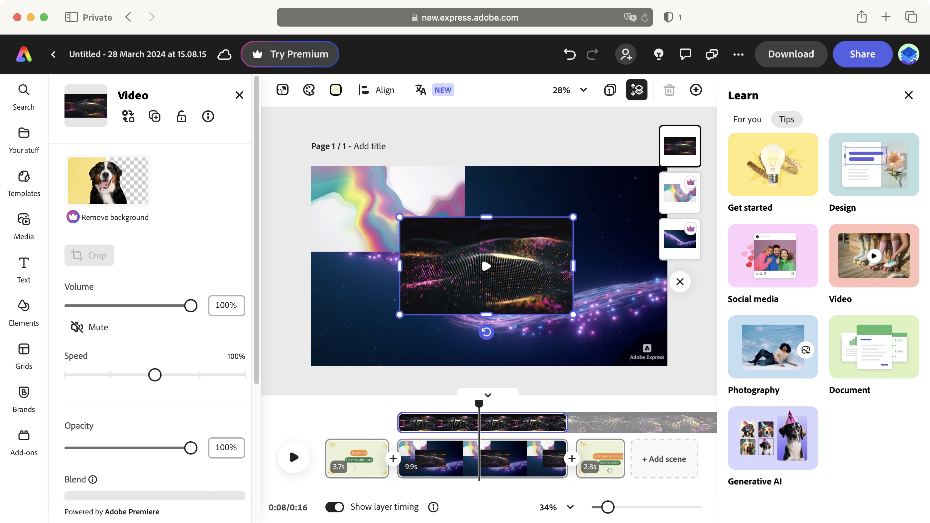Expand the chevron above timeline panel
The image size is (930, 523).
point(488,395)
